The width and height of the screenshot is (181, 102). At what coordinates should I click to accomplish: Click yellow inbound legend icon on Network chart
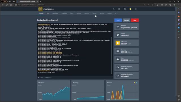pos(135,83)
